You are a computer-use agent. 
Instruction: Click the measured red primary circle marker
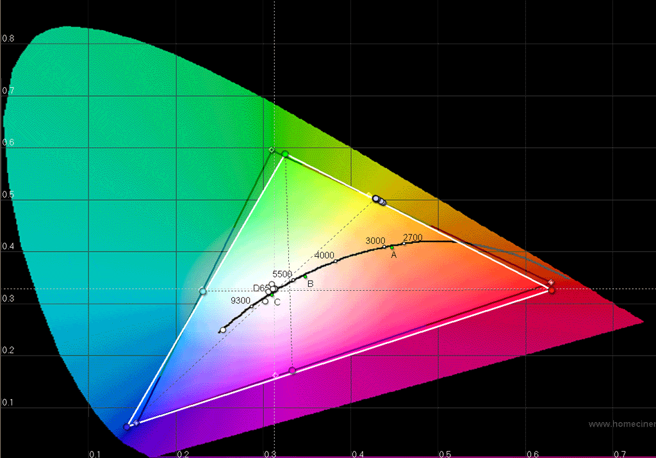pos(551,290)
